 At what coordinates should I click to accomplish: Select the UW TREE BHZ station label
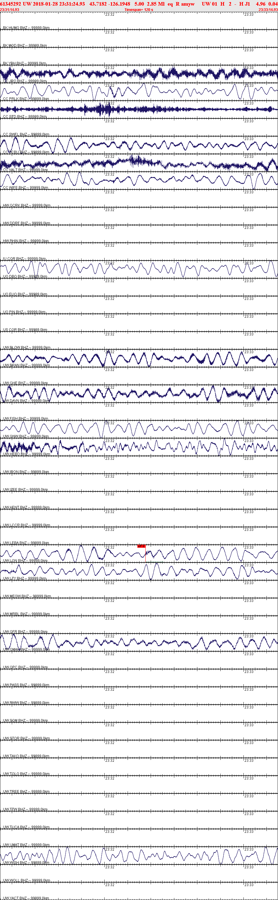coord(26,791)
